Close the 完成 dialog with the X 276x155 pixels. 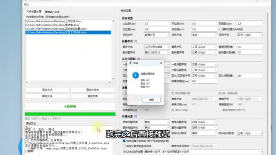(x=161, y=63)
